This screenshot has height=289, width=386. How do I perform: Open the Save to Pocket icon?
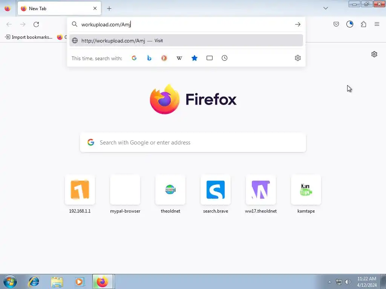click(336, 24)
